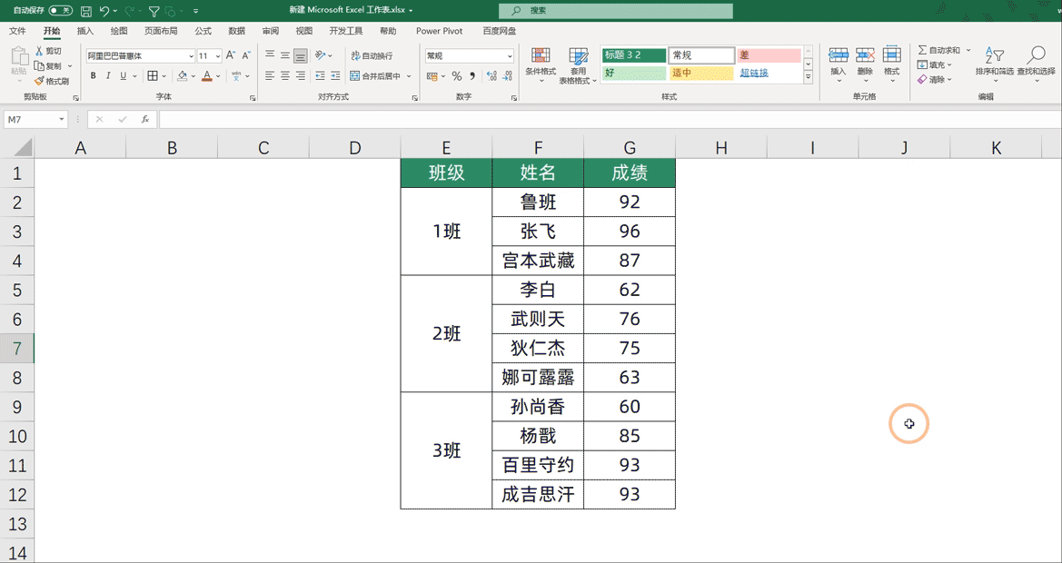Apply the 差 red cell style
Screen dimensions: 1062x563
click(769, 56)
